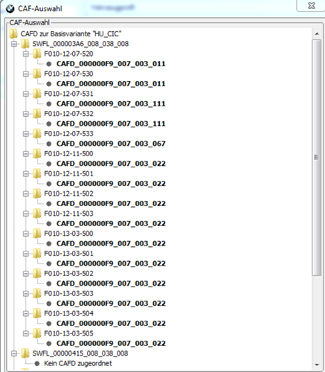Select CAFD_000000F9_007_003_111 under F010-12-07-531
325x372 pixels.
click(111, 103)
